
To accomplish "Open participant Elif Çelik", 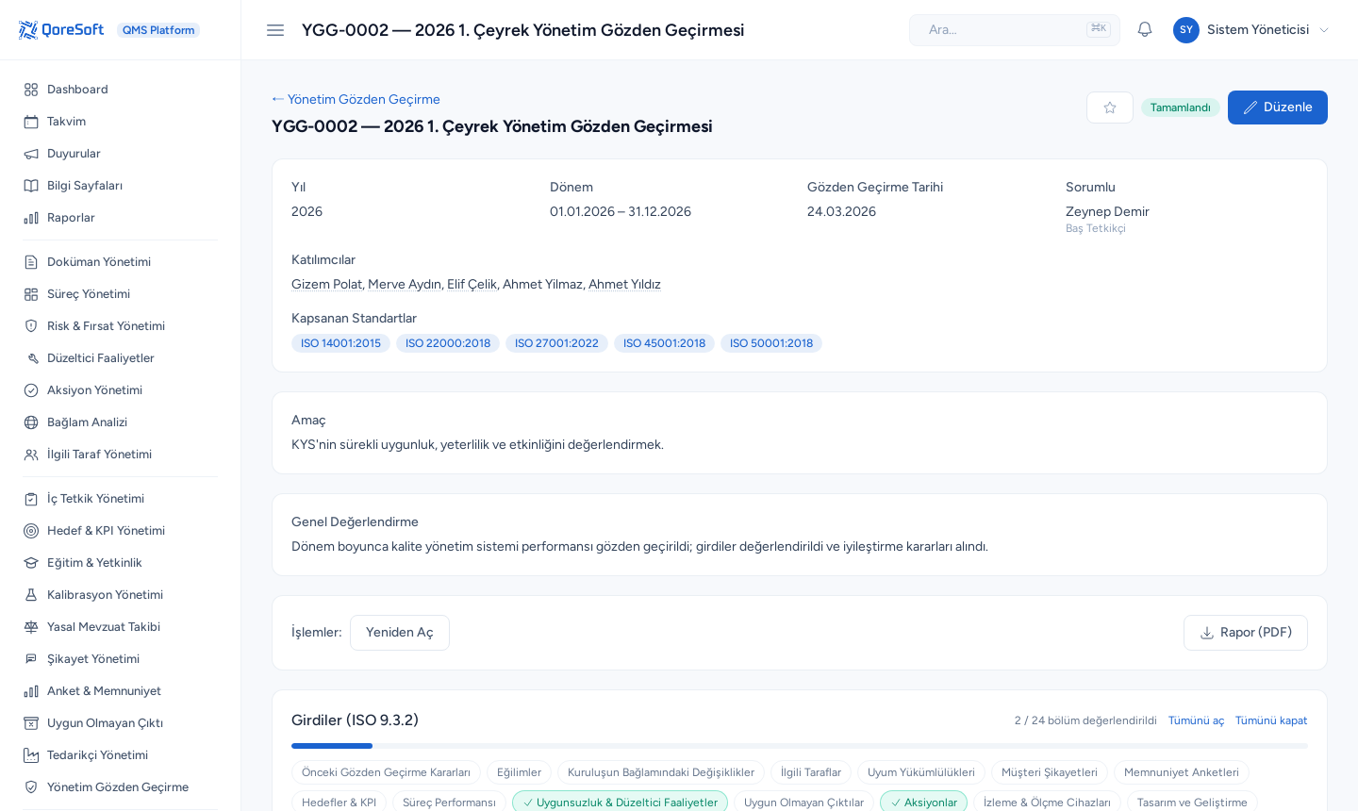I will click(472, 285).
